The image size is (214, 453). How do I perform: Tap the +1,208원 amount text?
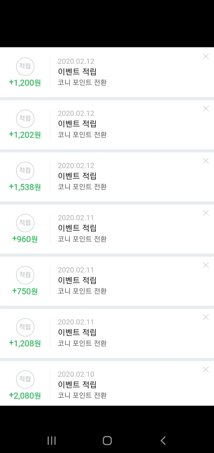click(25, 343)
